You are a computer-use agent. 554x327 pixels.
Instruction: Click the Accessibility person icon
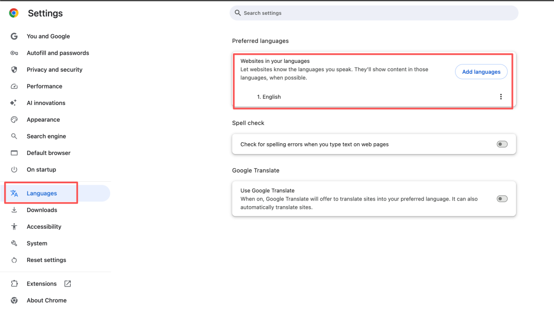(14, 227)
